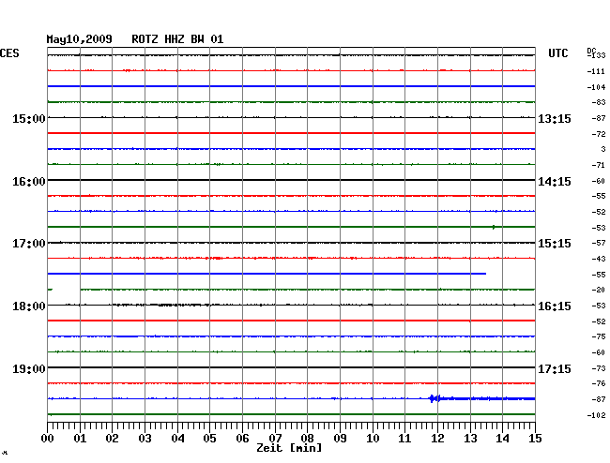Click minute tick label '05'
610x463 pixels.
coord(209,439)
